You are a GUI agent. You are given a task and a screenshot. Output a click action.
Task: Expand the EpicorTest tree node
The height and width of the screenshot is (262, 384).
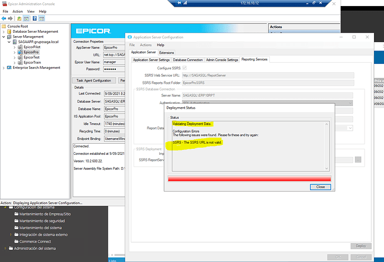coord(14,57)
